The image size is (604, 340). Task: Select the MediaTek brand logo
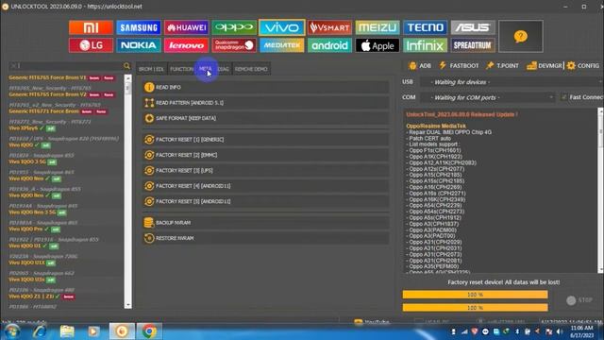[x=282, y=45]
